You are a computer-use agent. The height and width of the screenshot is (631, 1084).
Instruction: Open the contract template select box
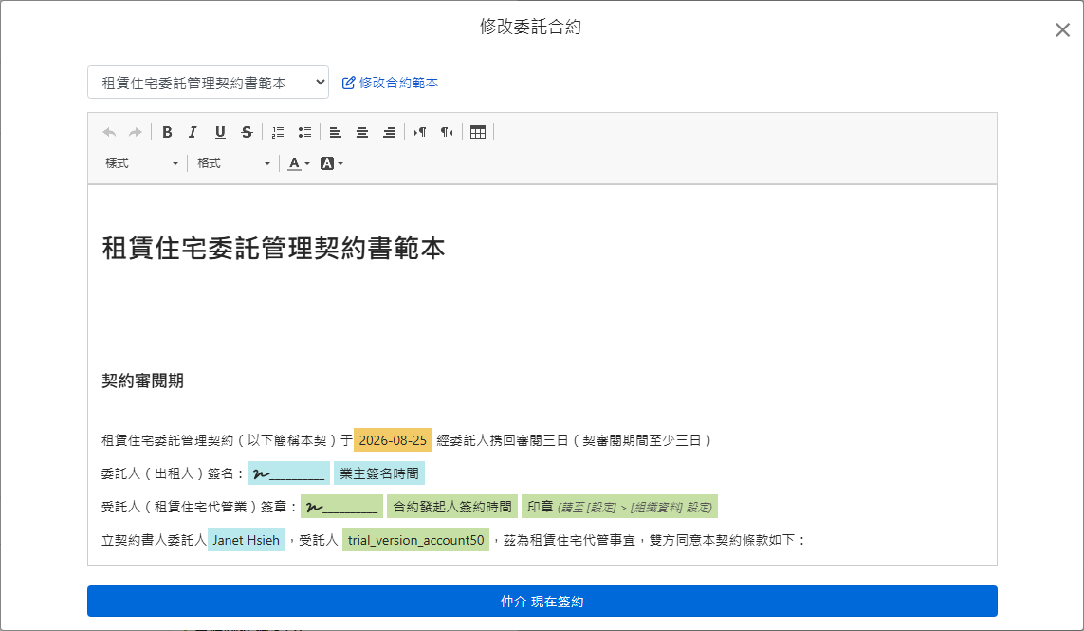point(208,83)
